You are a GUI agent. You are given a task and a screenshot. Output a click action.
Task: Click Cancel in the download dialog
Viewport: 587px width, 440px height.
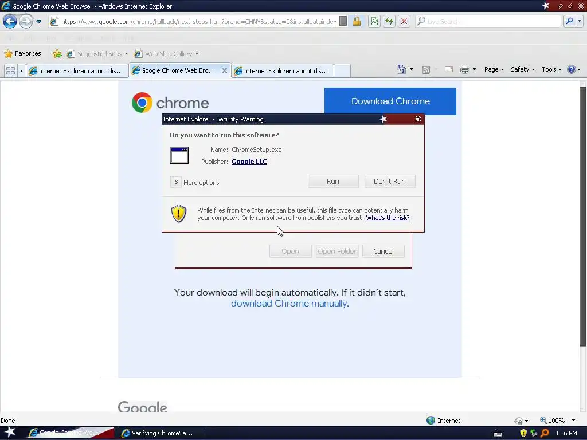pyautogui.click(x=383, y=252)
